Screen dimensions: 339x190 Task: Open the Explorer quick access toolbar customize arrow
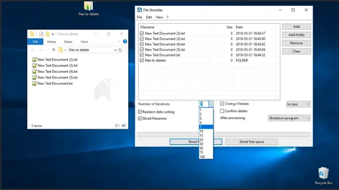click(52, 34)
